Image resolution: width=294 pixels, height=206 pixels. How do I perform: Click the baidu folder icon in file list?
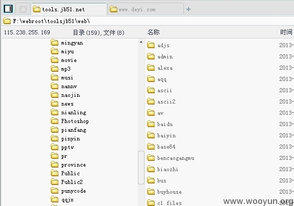[151, 124]
